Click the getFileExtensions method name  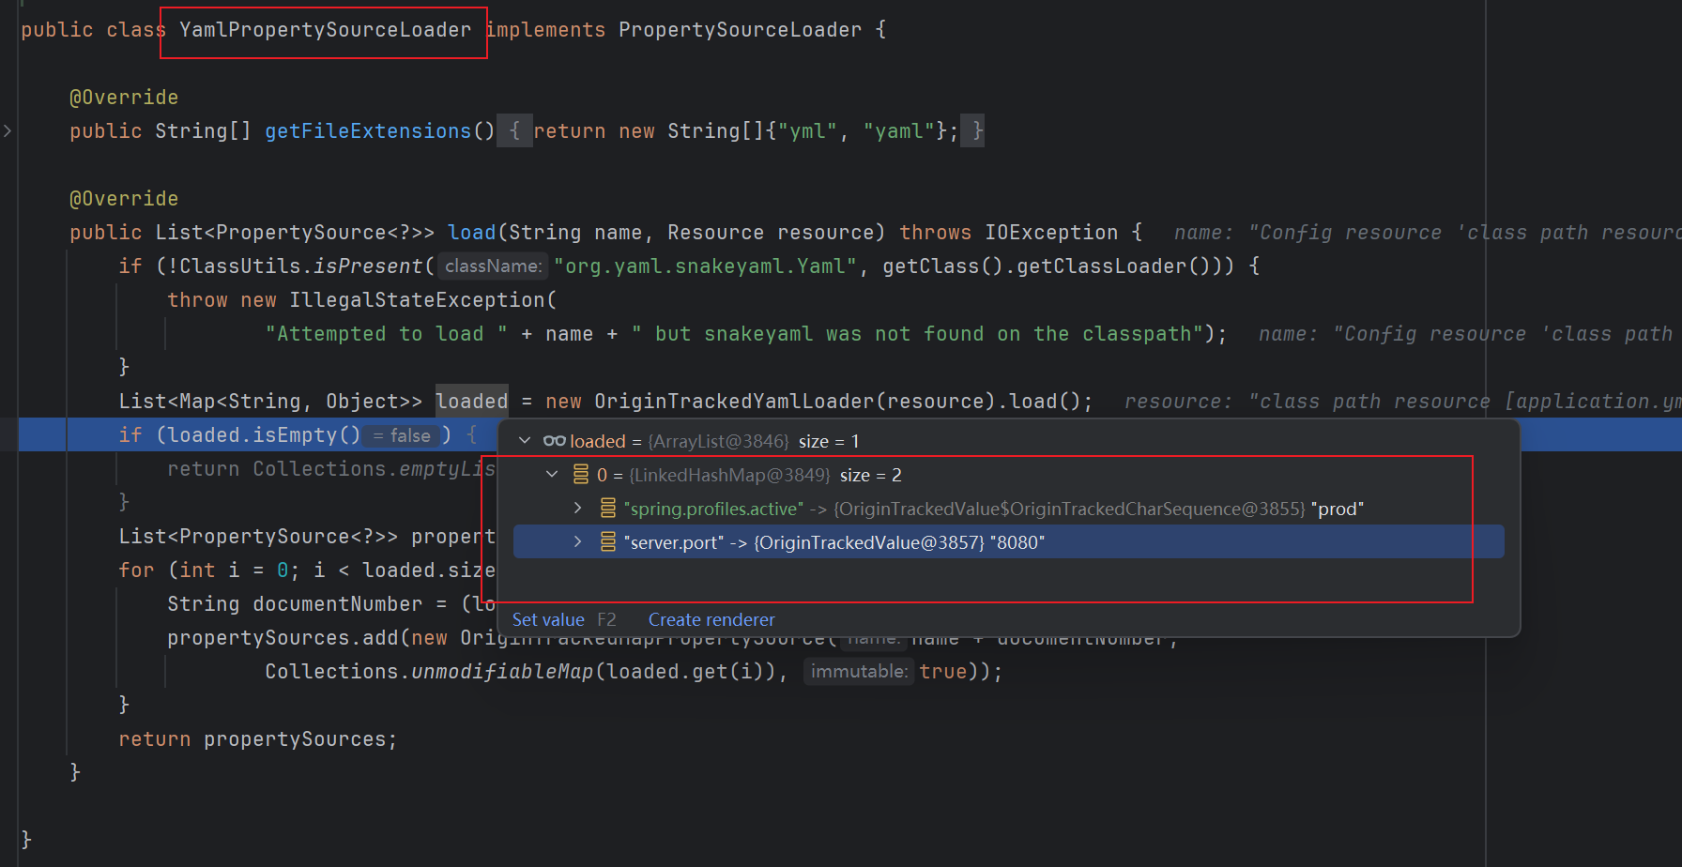point(368,131)
